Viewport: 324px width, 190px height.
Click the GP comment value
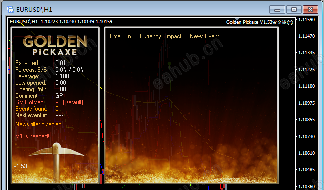59,96
